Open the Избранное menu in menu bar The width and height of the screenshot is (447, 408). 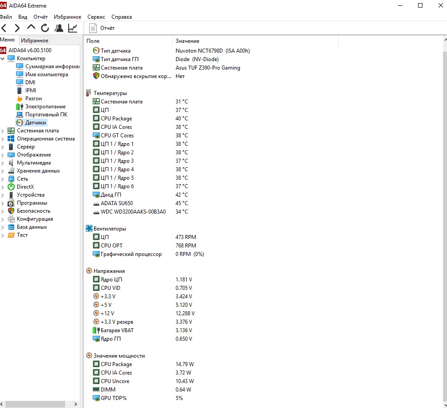[x=68, y=17]
